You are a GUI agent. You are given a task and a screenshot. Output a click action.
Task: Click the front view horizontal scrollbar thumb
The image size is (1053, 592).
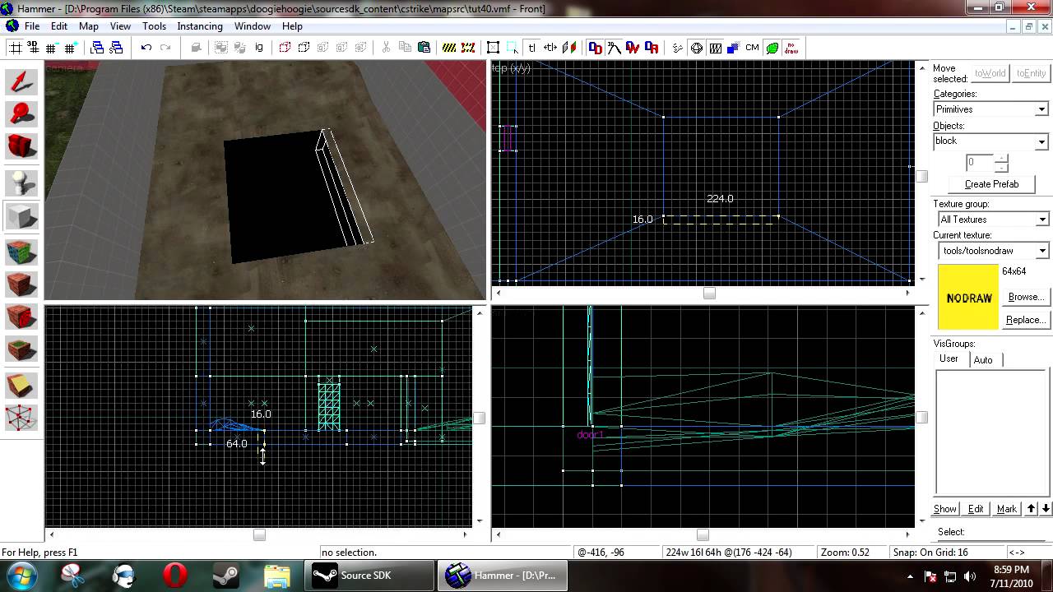259,534
